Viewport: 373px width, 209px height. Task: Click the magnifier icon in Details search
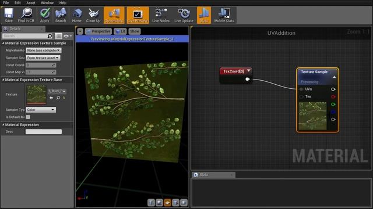tap(50, 36)
